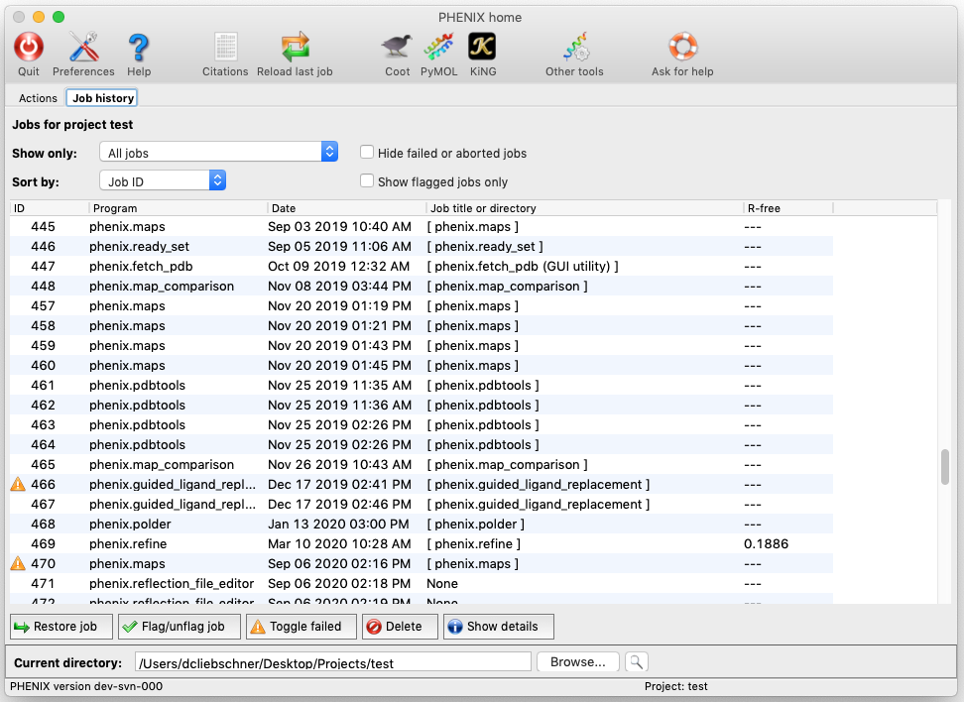This screenshot has height=702, width=964.
Task: Open Other tools in toolbar
Action: point(574,48)
